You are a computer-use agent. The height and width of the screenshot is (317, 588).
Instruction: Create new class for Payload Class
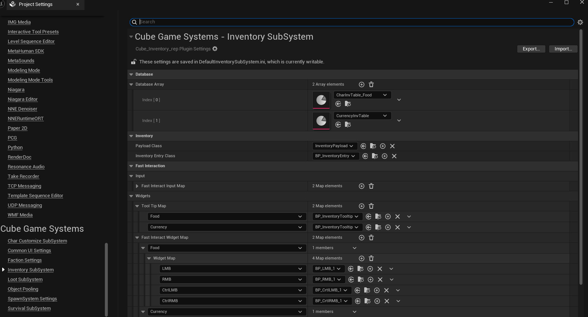[383, 146]
